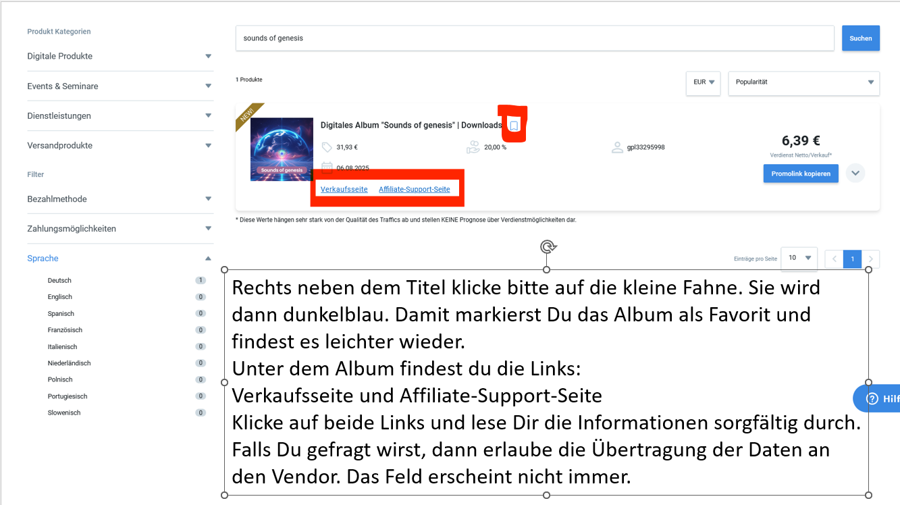Click the bookmark flag icon beside the album title
The width and height of the screenshot is (900, 505).
pos(514,126)
